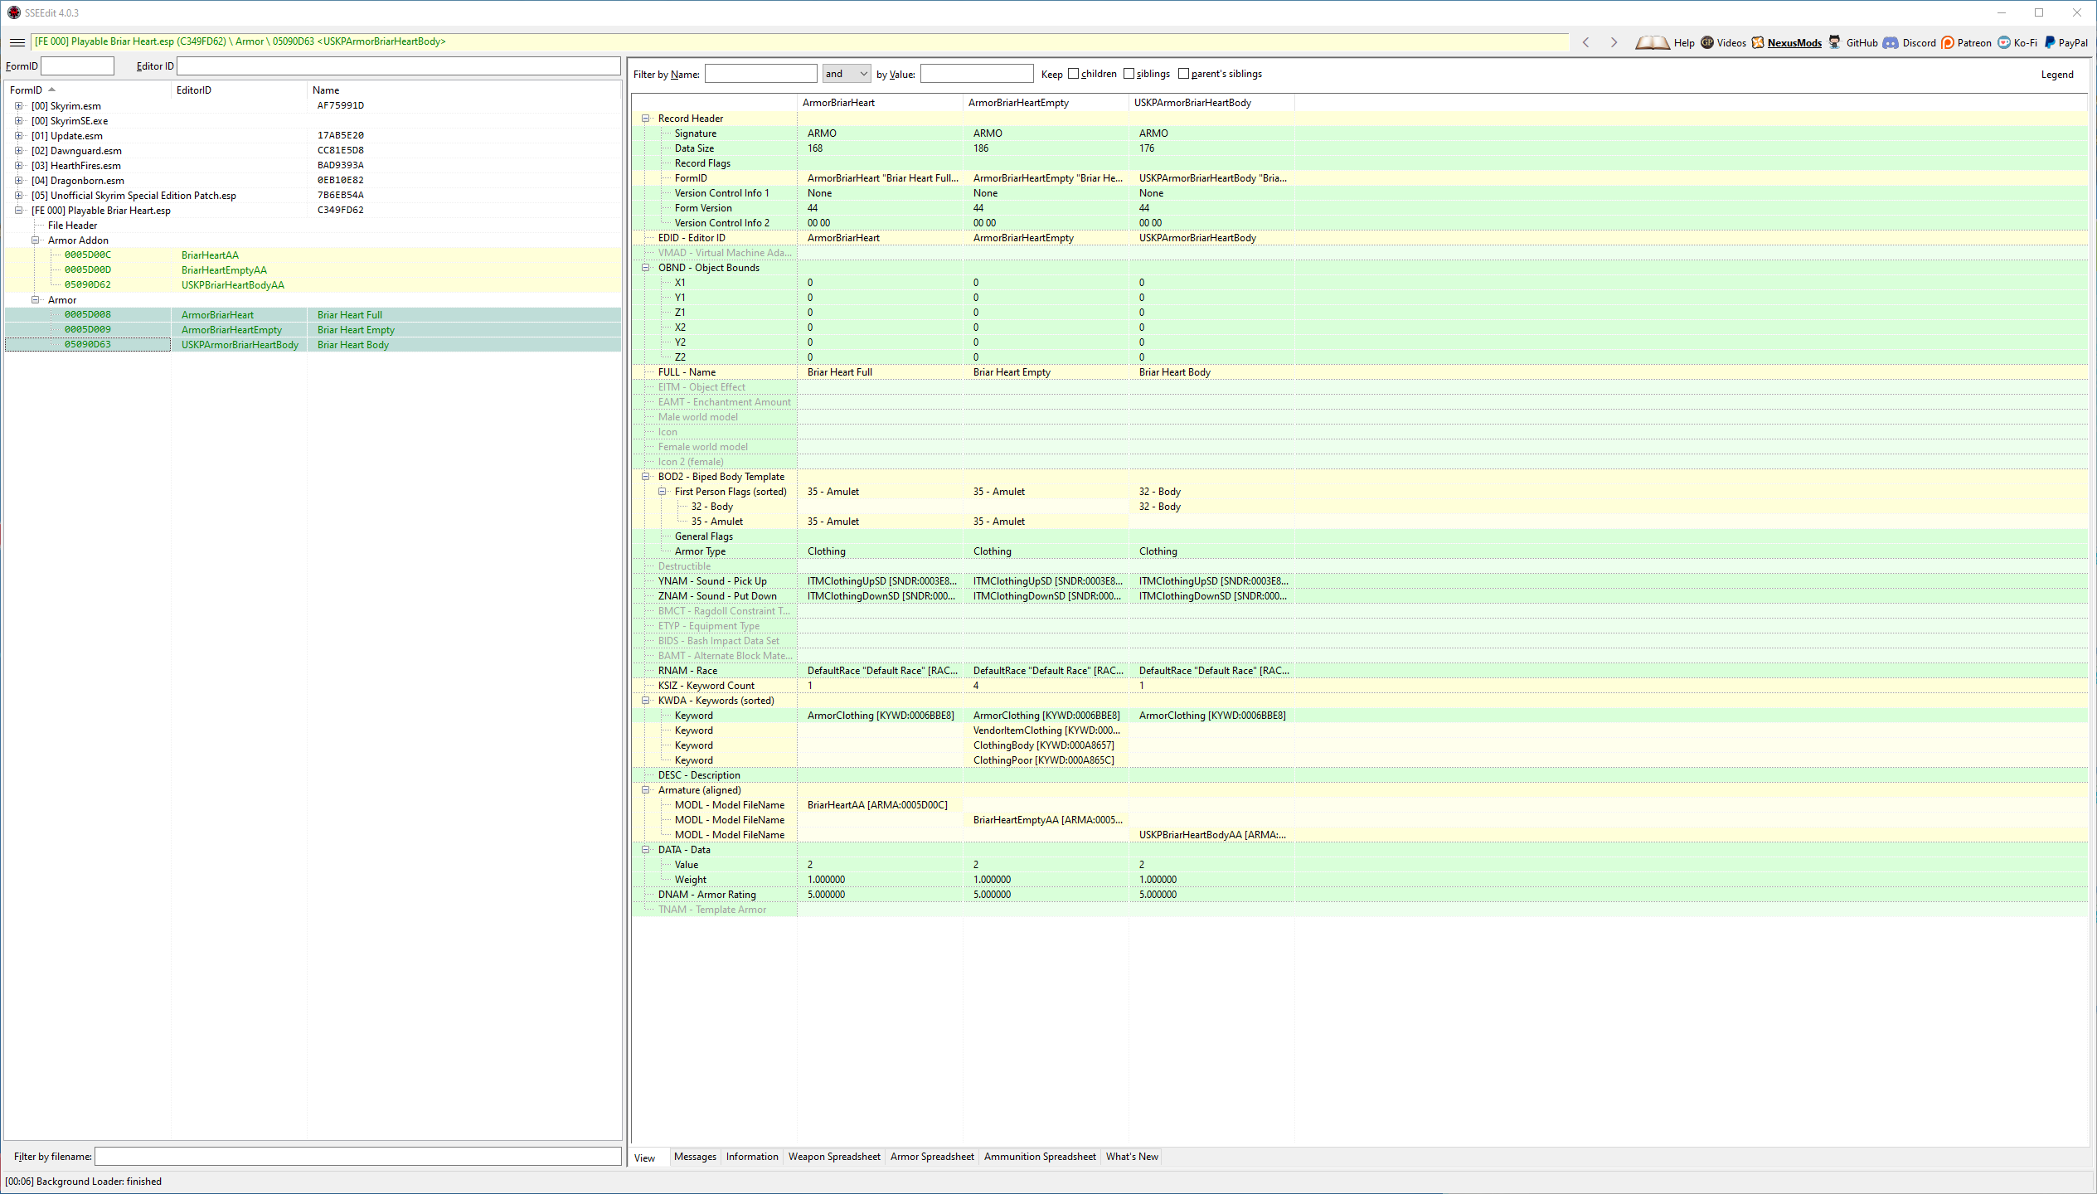Select the File Header tree item
2097x1194 pixels.
72,225
